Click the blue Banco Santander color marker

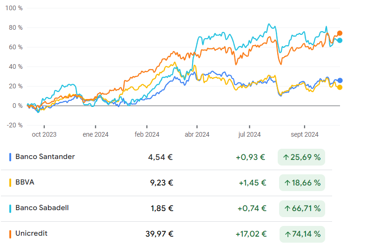[10, 157]
